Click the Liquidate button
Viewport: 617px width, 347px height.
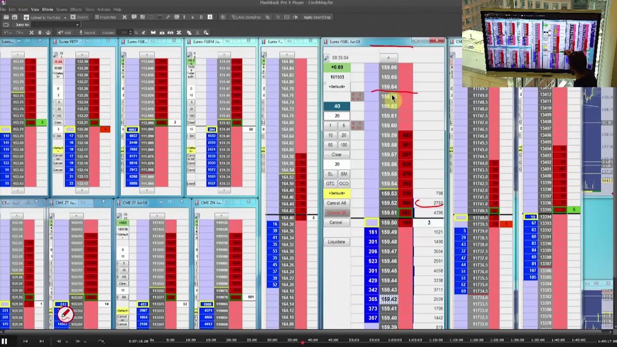(x=336, y=242)
